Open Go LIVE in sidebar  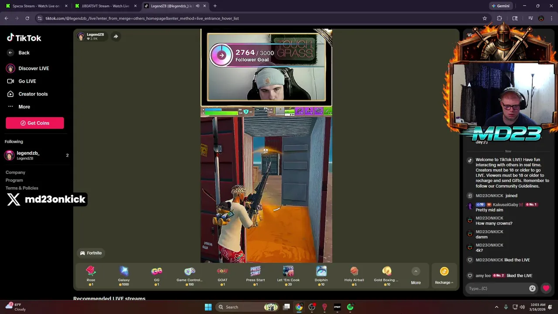21,81
